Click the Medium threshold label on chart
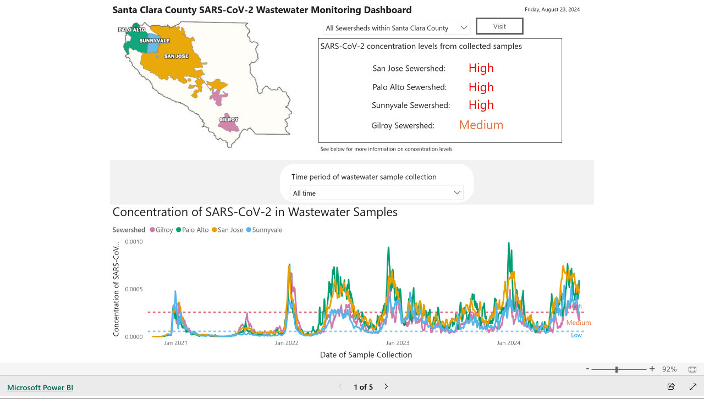This screenshot has width=704, height=399. (x=579, y=323)
